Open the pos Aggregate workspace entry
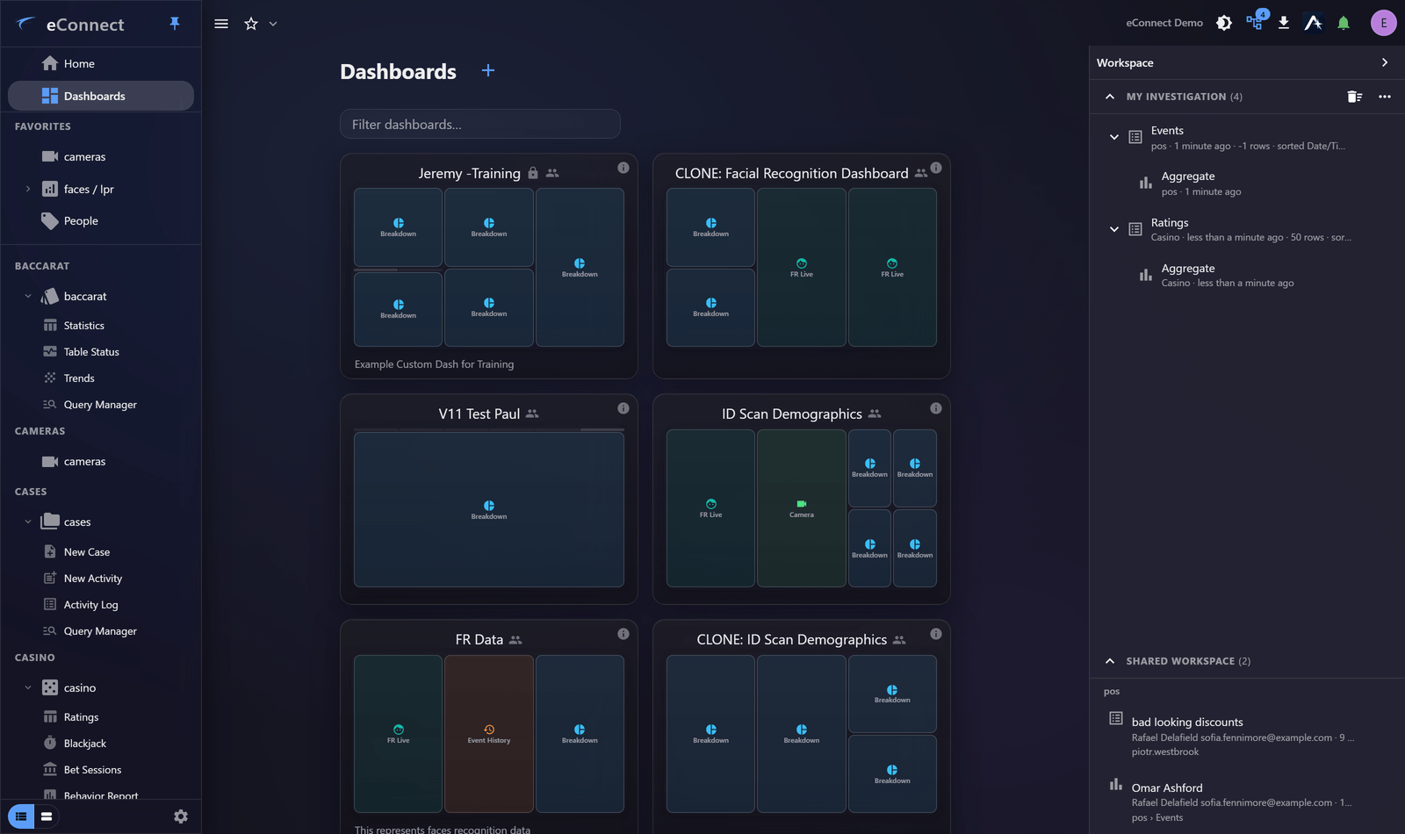The width and height of the screenshot is (1405, 834). click(1247, 183)
